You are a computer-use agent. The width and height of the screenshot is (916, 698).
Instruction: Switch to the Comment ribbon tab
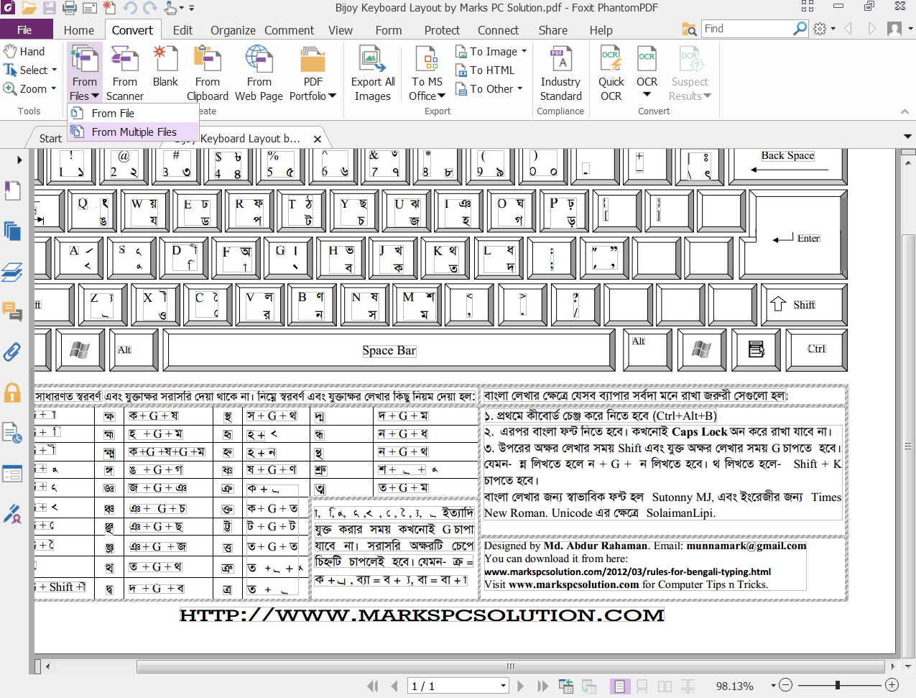pos(289,30)
